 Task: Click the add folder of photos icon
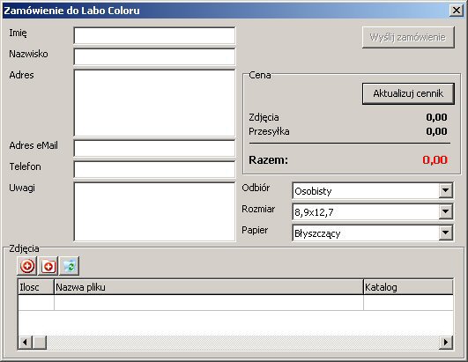coord(48,266)
